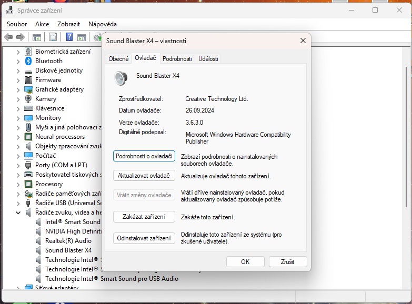Click Podrobnosti o ovladači button
Screen dimensions: 412x304
[x=144, y=156]
